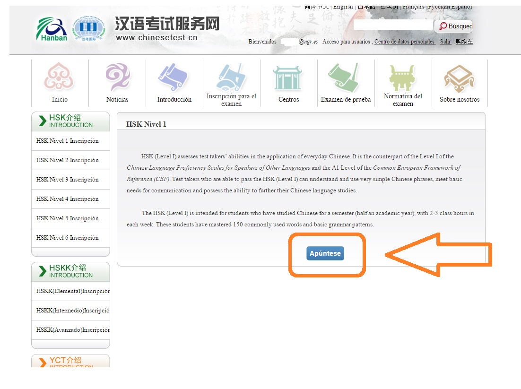This screenshot has width=521, height=389.
Task: Click the HSKK介绍 Introduction sidebar header
Action: pos(70,271)
